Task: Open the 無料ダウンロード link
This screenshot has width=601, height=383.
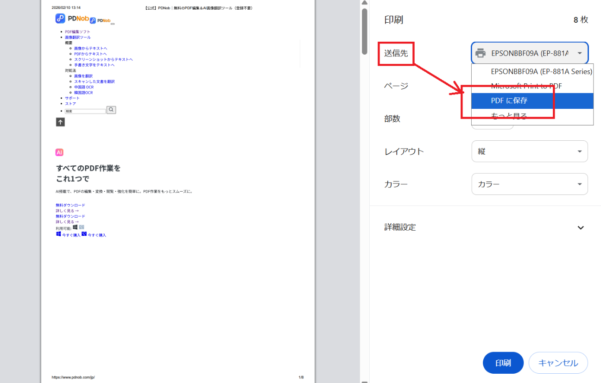Action: (70, 205)
